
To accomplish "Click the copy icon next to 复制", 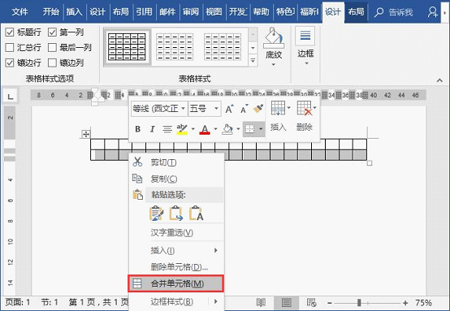I will coord(137,179).
